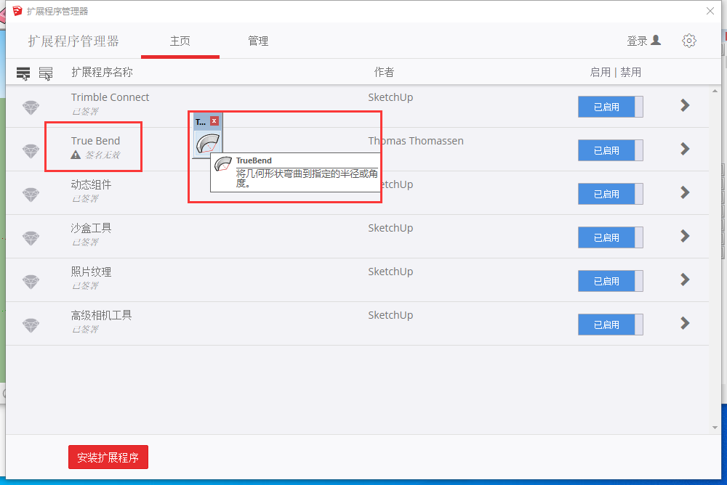Click the scrollbar down arrow
Viewport: 727px width, 485px height.
tap(715, 428)
